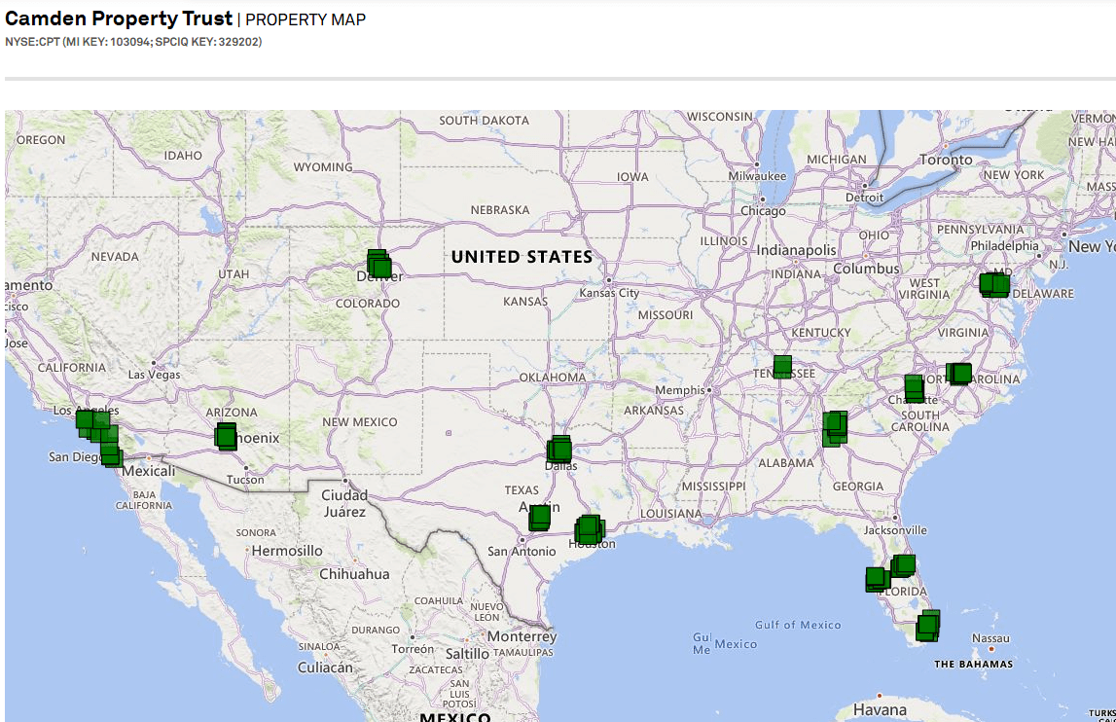Viewport: 1116px width, 722px height.
Task: Click the Philadelphia city label
Action: pos(1004,245)
